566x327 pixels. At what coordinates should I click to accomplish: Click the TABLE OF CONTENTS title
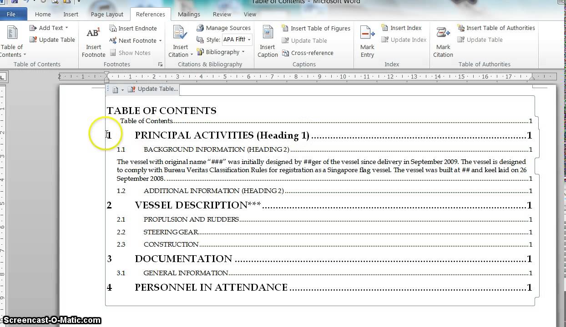(162, 110)
